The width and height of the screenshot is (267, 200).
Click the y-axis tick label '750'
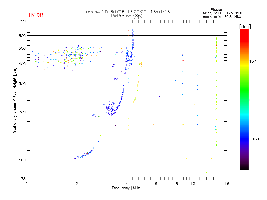[22, 21]
